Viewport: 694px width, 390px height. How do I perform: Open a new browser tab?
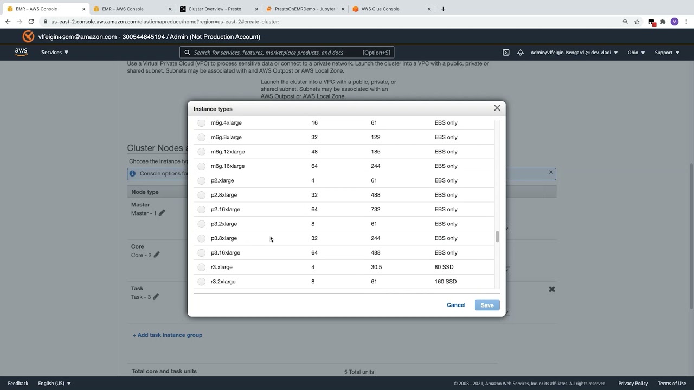[x=443, y=9]
